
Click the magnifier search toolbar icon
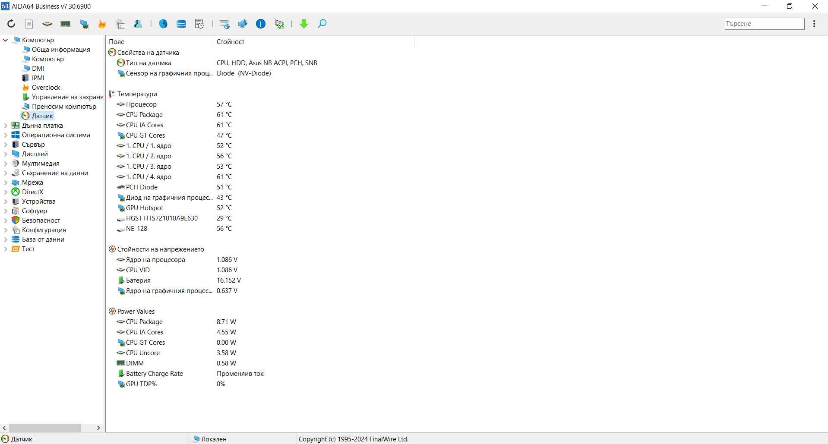coord(322,24)
